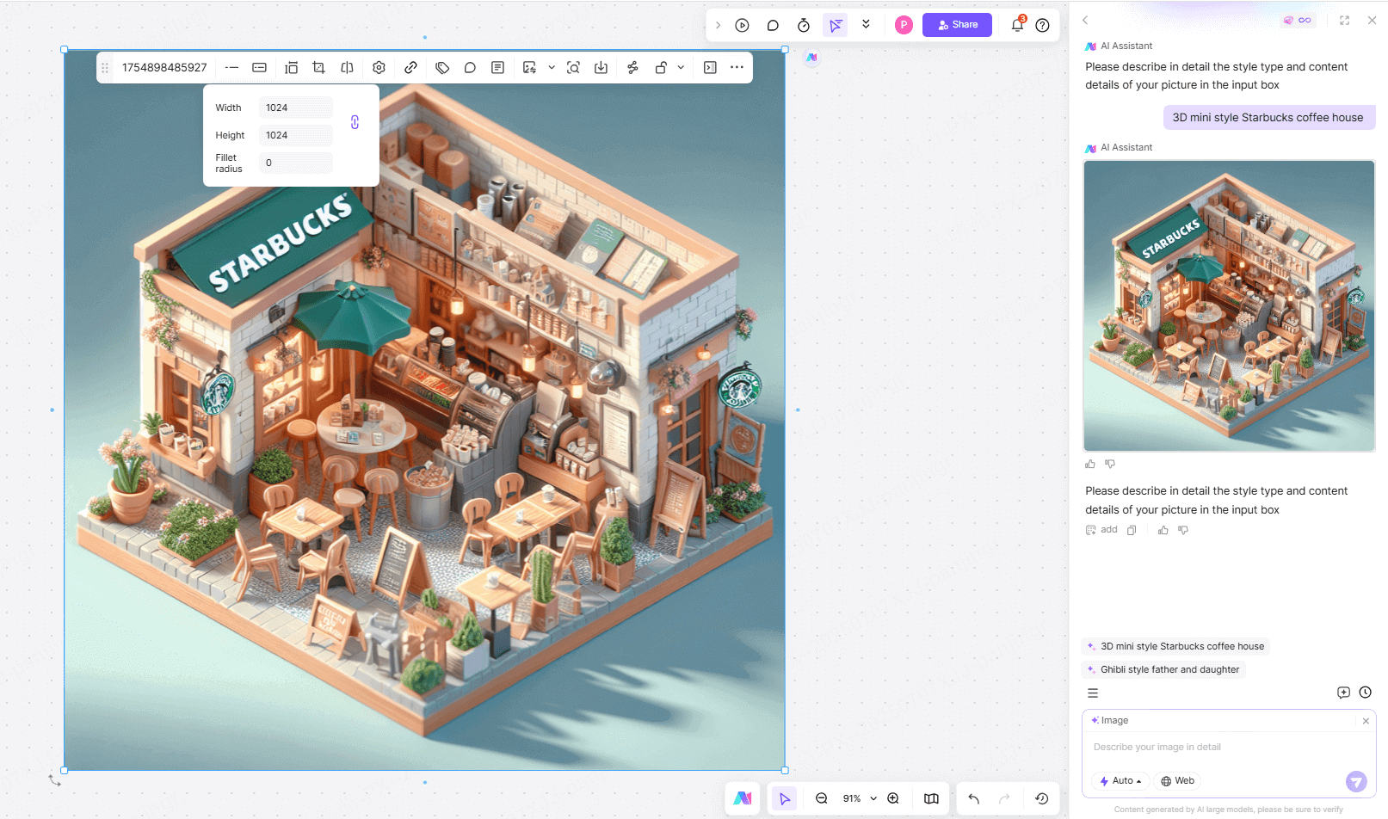
Task: Click the image search scan icon
Action: tap(573, 67)
